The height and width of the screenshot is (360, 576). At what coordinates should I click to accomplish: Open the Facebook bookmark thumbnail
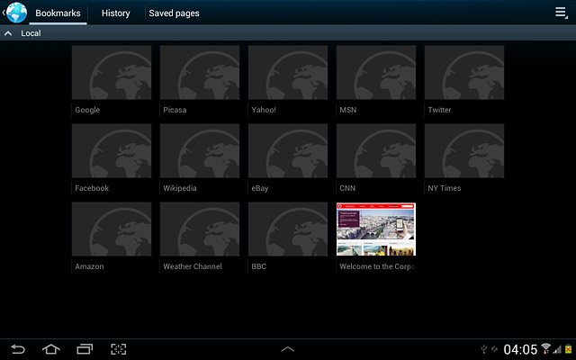112,150
